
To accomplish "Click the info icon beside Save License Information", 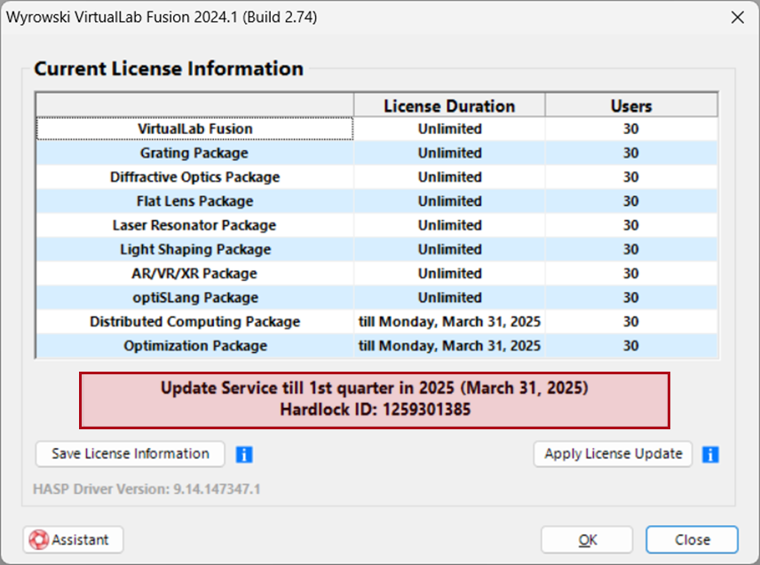I will [244, 455].
